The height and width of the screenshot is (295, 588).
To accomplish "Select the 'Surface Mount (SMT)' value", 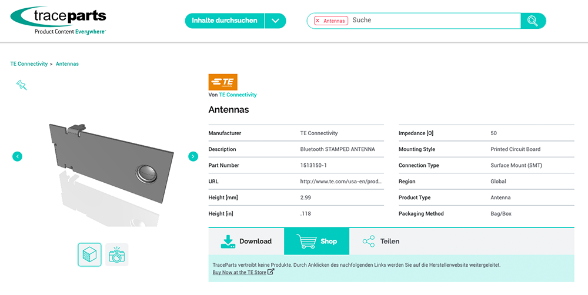I will click(516, 165).
